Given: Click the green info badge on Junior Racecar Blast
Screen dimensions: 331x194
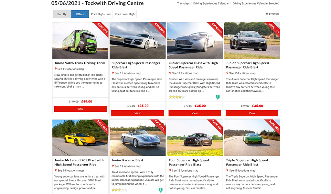Looking at the screenshot, I should [160, 190].
